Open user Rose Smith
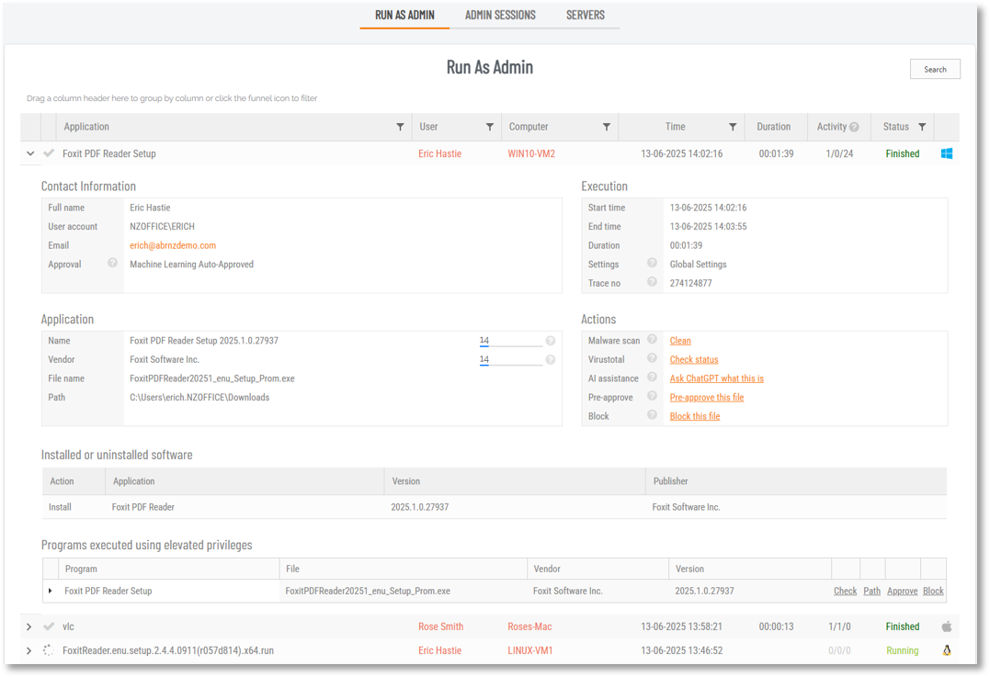 [440, 626]
